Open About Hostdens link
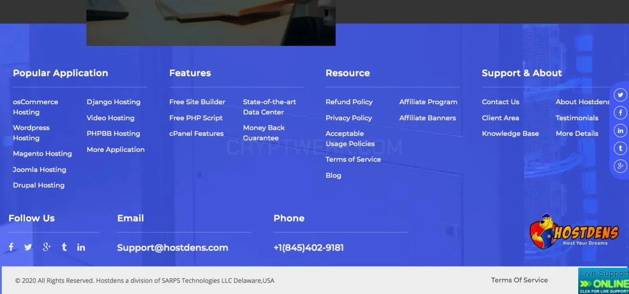 (583, 102)
